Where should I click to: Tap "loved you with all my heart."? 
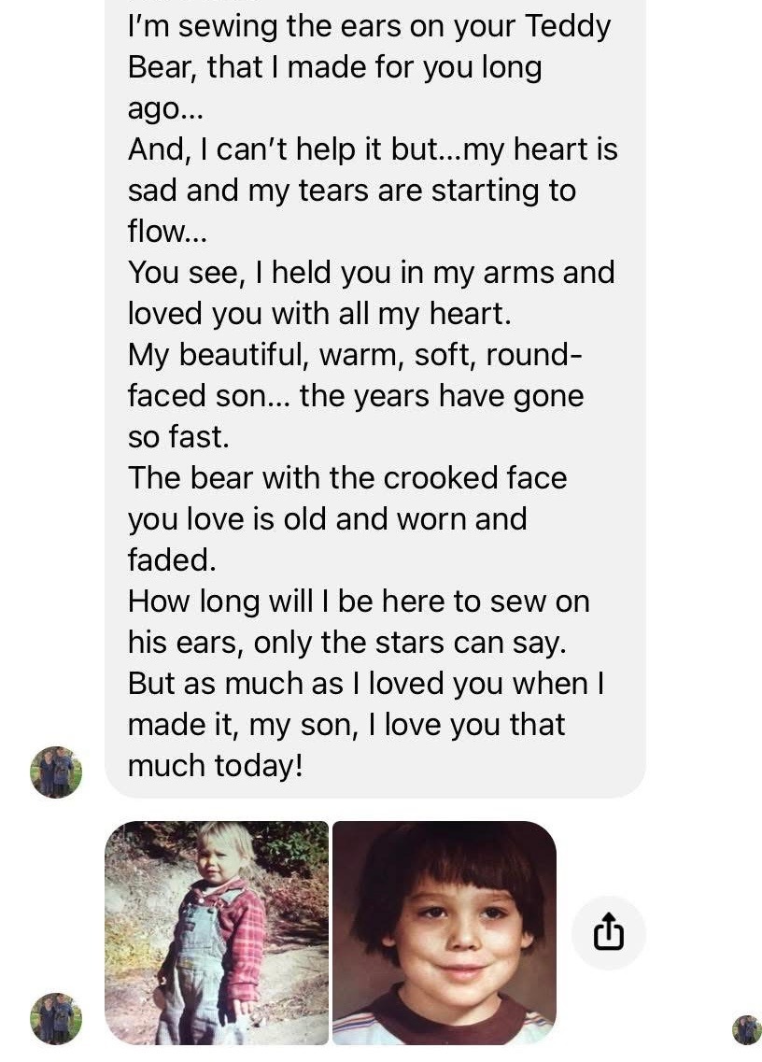coord(319,314)
